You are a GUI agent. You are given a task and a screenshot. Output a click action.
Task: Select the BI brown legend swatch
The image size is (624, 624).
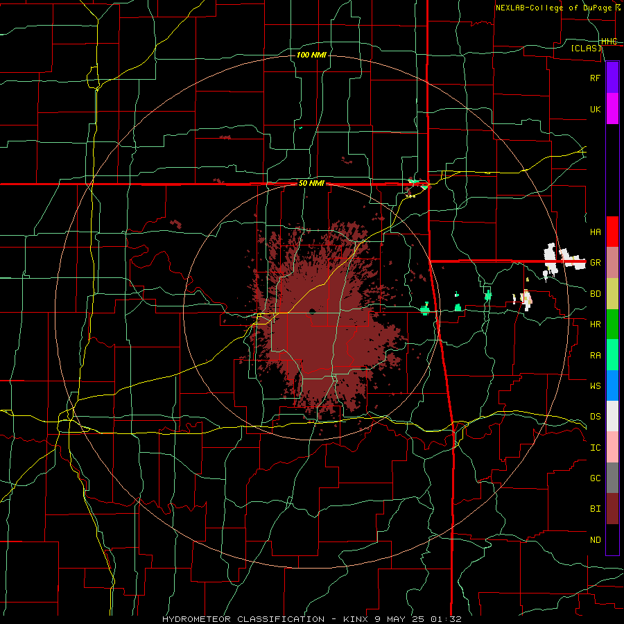coord(612,509)
